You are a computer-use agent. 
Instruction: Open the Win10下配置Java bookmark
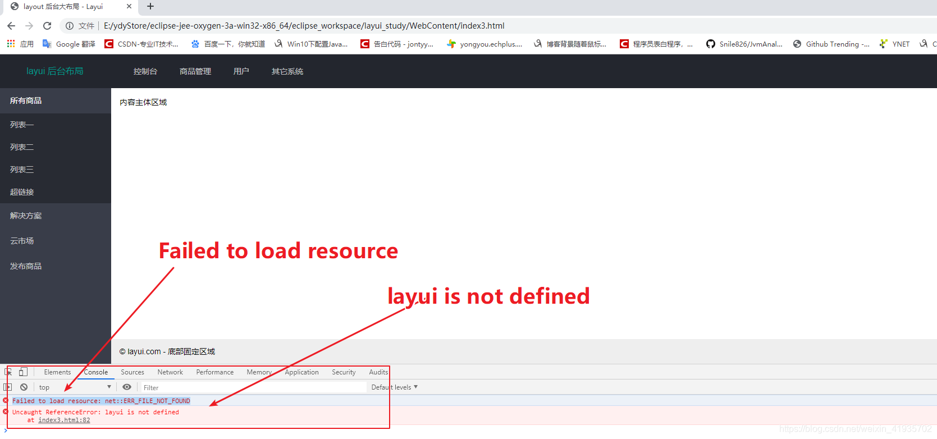[x=311, y=44]
